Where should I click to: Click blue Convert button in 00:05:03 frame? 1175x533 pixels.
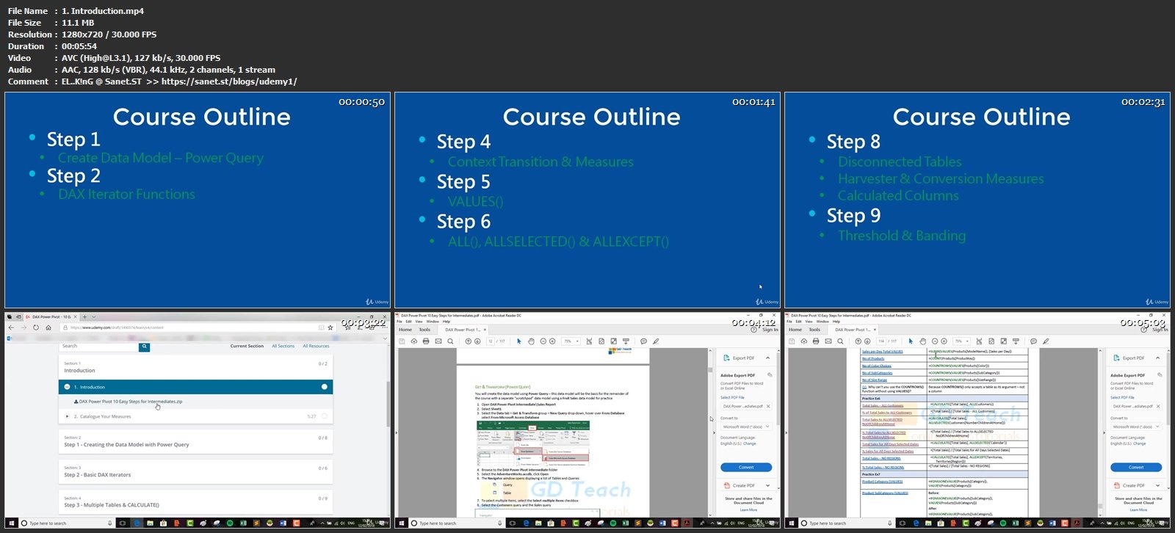[1136, 467]
